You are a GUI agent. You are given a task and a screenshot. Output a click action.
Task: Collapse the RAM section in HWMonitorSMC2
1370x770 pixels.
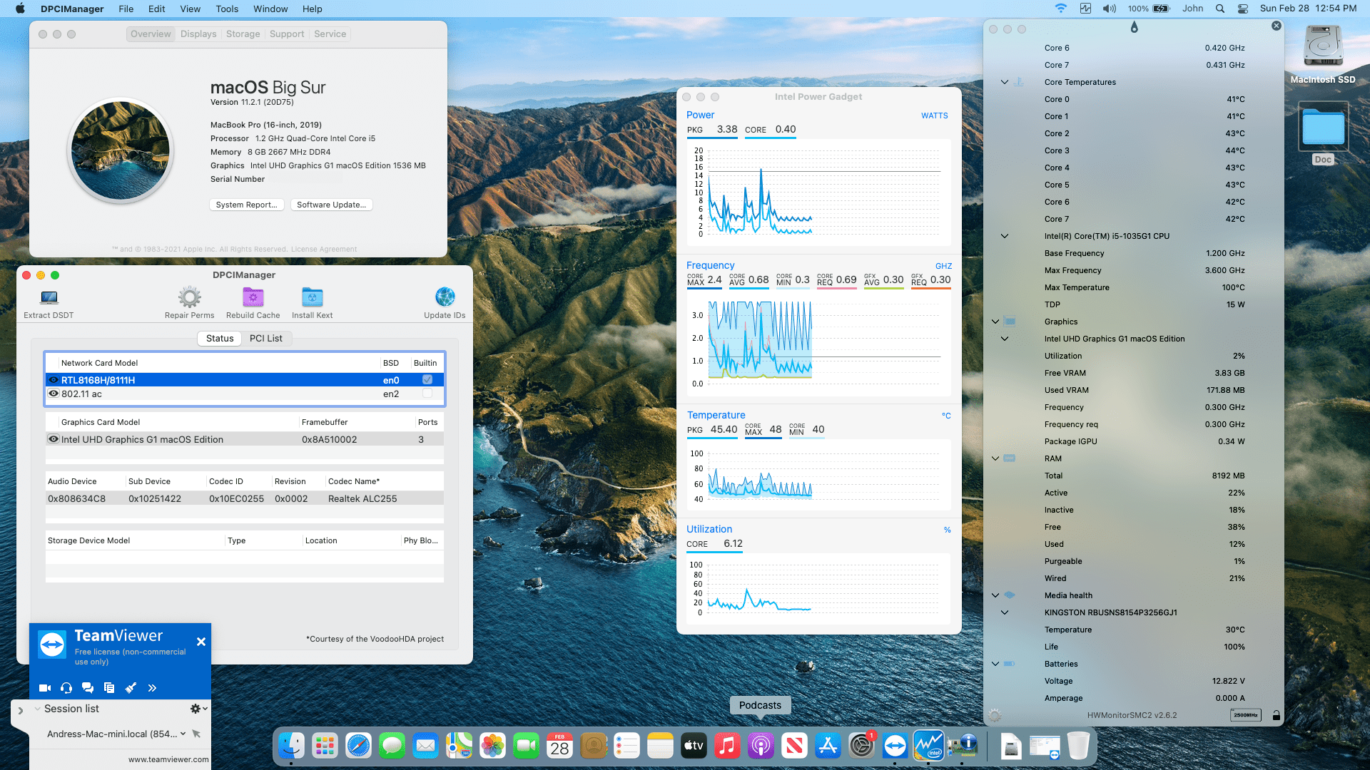pos(995,458)
